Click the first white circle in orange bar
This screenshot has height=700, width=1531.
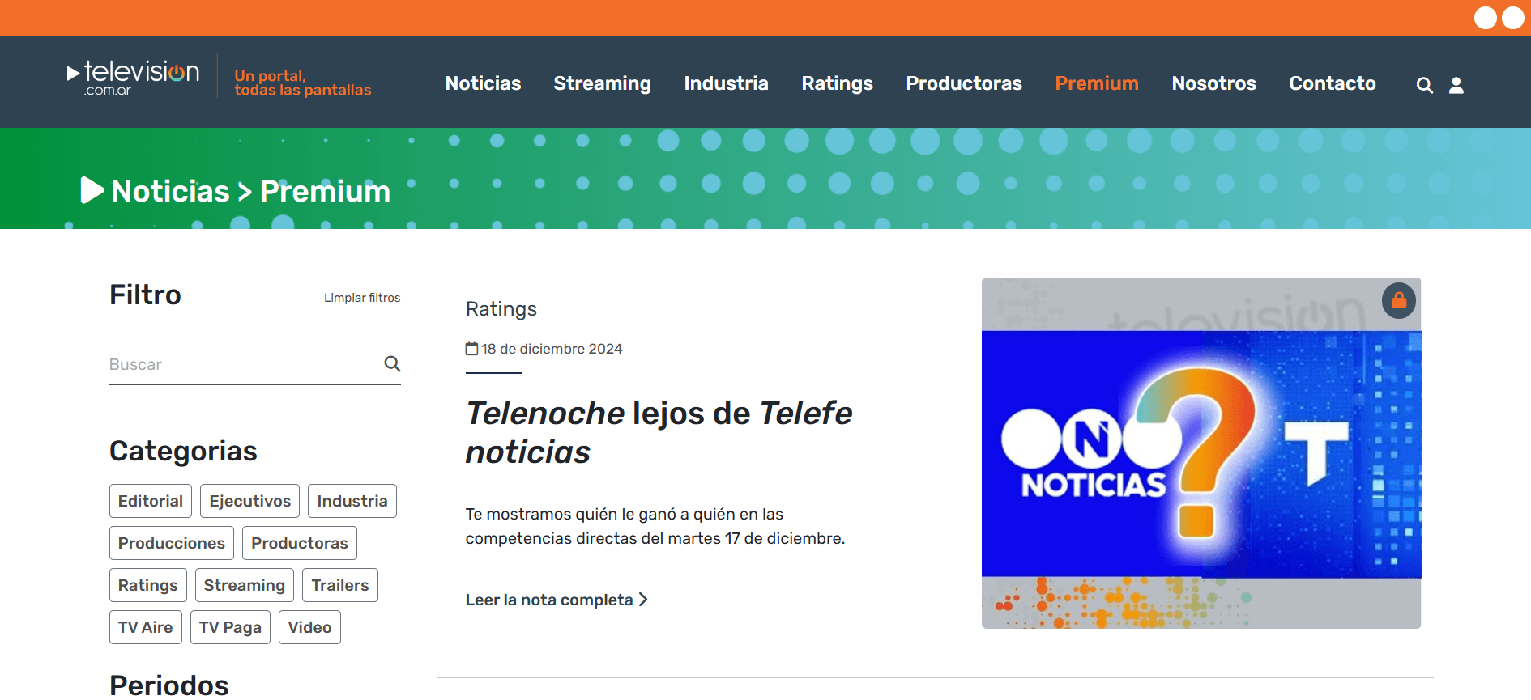(1485, 18)
